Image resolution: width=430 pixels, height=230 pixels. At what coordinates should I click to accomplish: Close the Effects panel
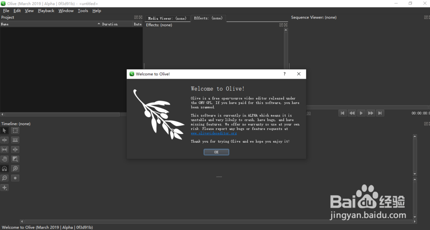tap(286, 25)
